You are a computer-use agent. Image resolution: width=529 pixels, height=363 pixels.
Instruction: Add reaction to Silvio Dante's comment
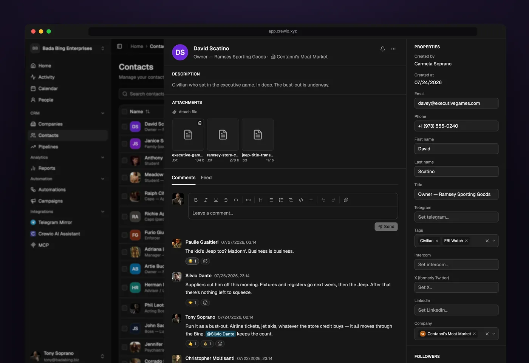(205, 303)
